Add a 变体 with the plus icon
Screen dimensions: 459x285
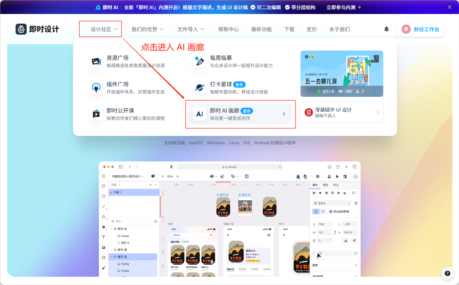(x=356, y=265)
